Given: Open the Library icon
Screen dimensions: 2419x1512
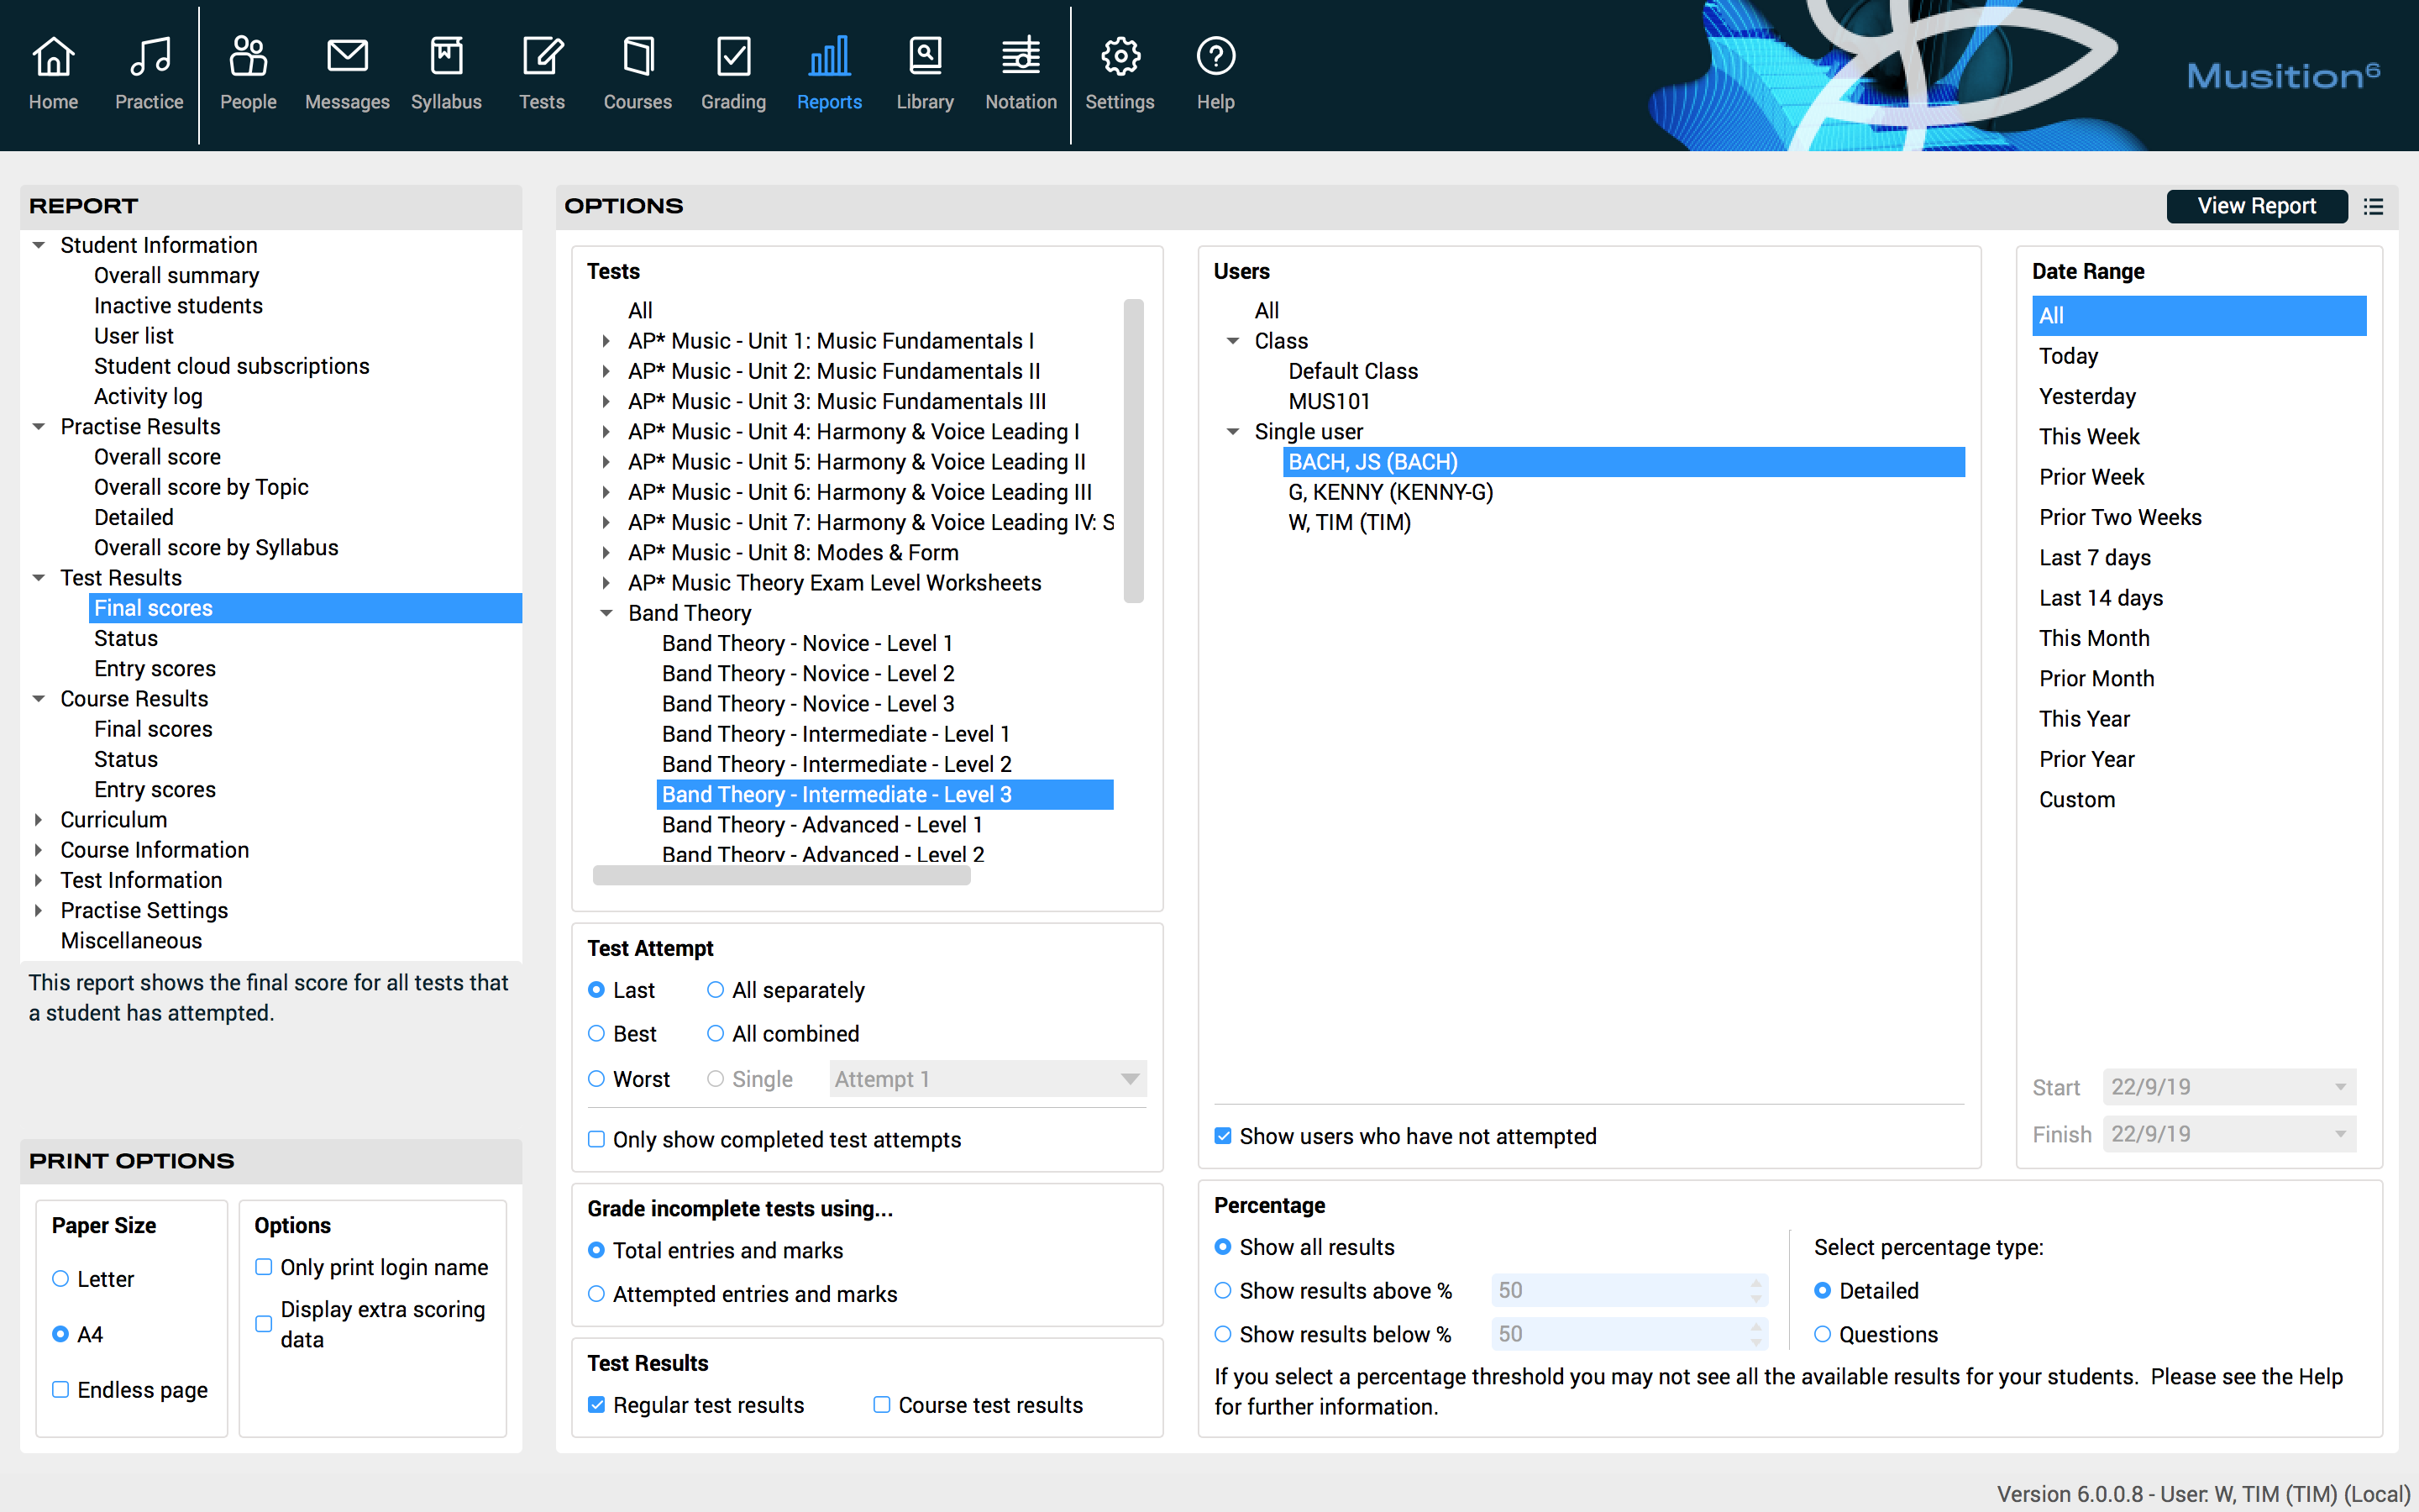Looking at the screenshot, I should [x=925, y=58].
